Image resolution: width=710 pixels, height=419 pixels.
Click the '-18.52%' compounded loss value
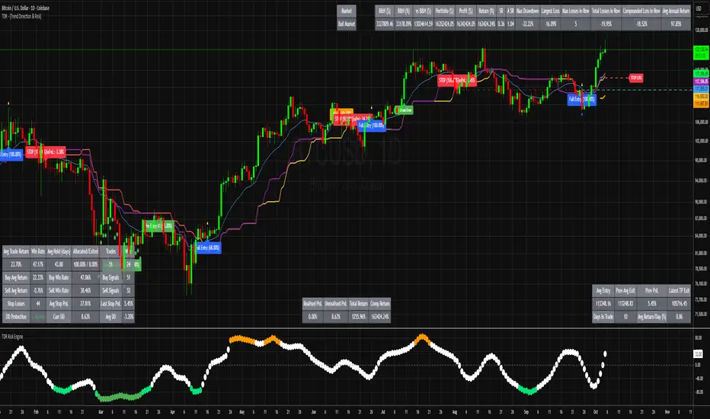[x=641, y=24]
